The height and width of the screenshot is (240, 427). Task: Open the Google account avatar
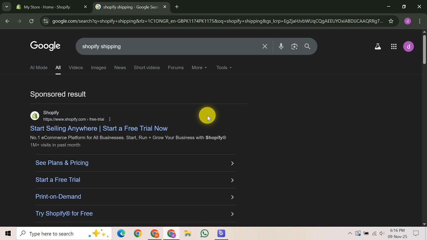(x=408, y=47)
